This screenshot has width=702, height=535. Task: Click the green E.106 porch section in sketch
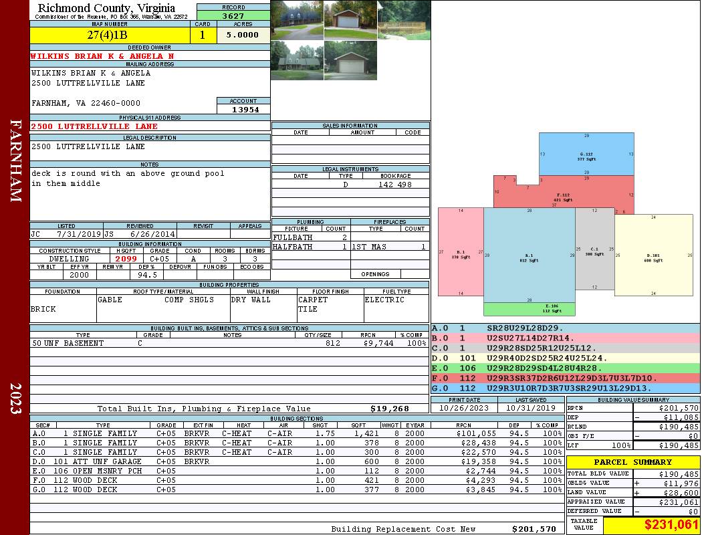click(x=530, y=309)
